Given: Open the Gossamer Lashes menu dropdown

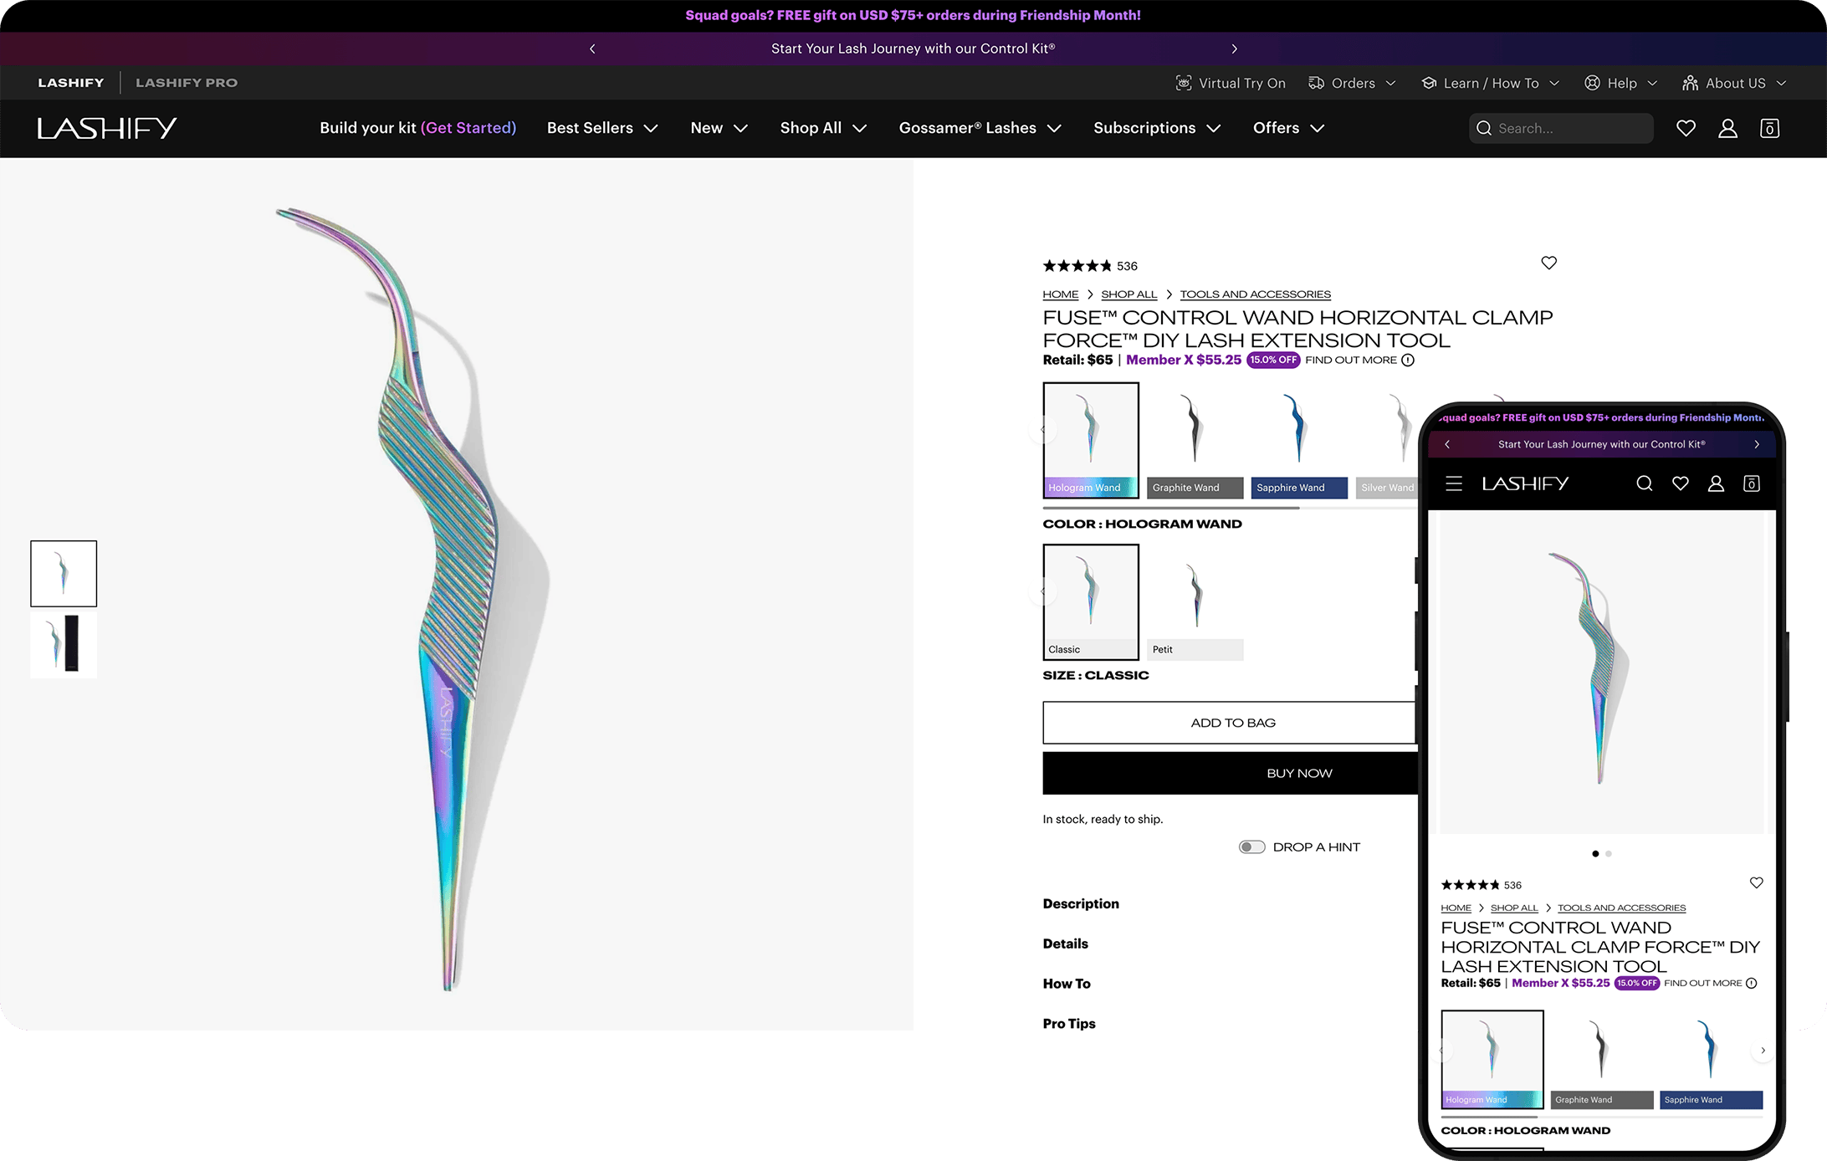Looking at the screenshot, I should click(x=980, y=128).
